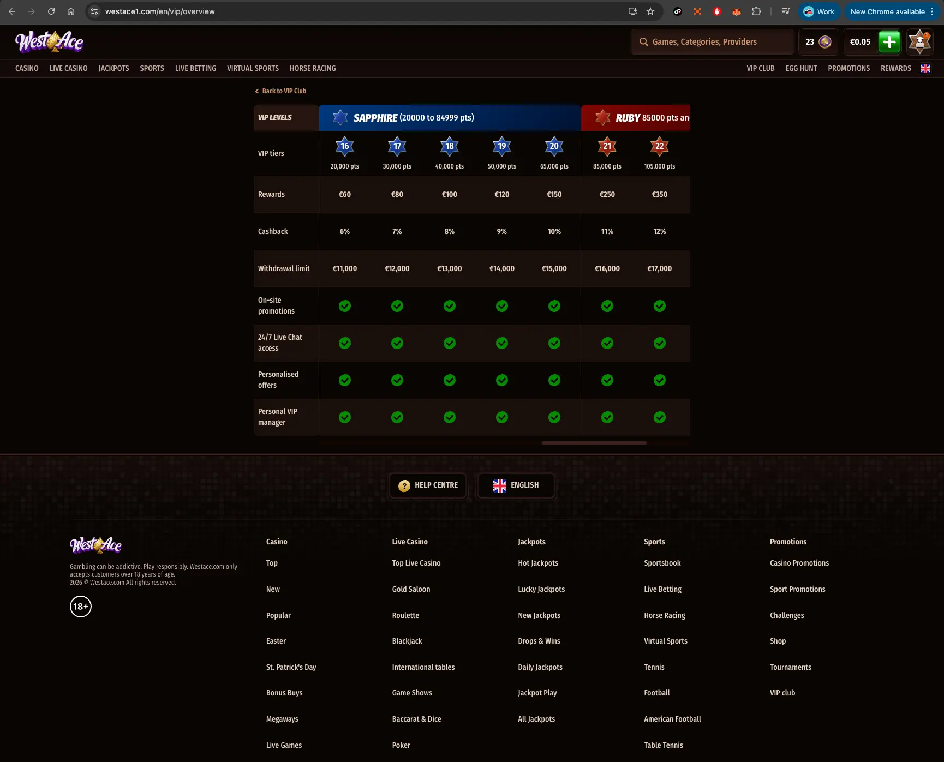
Task: Open the user avatar profile icon
Action: click(920, 42)
